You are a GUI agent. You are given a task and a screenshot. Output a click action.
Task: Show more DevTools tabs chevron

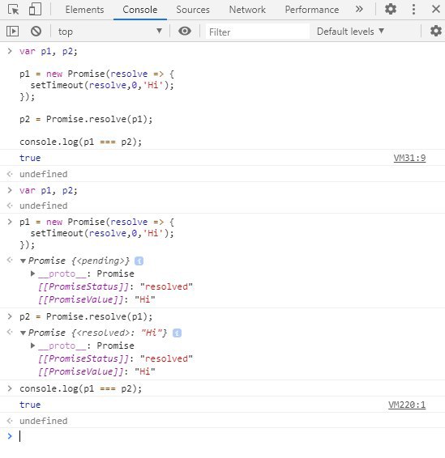[x=359, y=10]
